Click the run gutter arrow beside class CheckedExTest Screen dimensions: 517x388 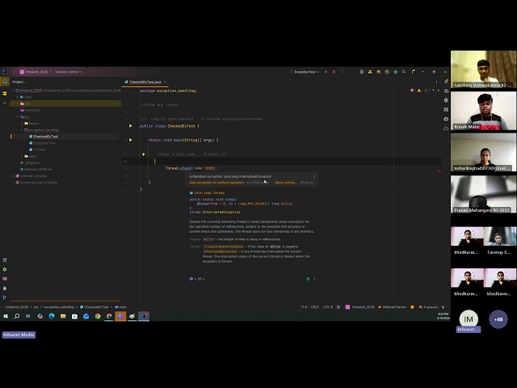(131, 126)
